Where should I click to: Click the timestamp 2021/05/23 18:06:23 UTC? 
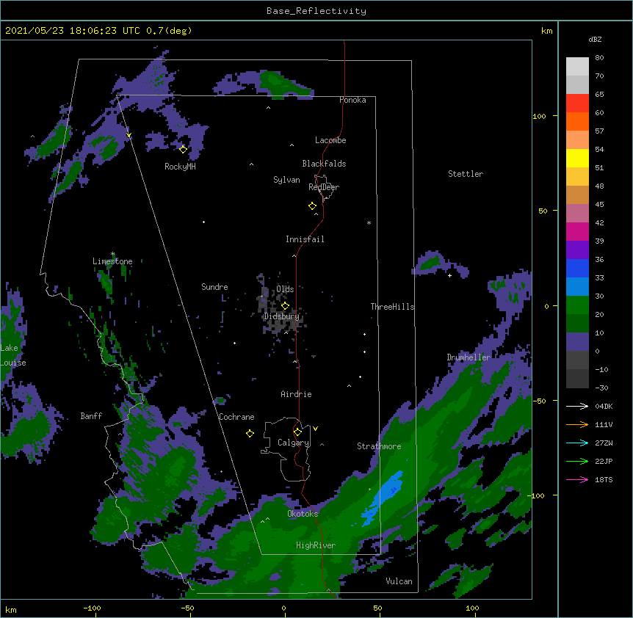(x=72, y=31)
